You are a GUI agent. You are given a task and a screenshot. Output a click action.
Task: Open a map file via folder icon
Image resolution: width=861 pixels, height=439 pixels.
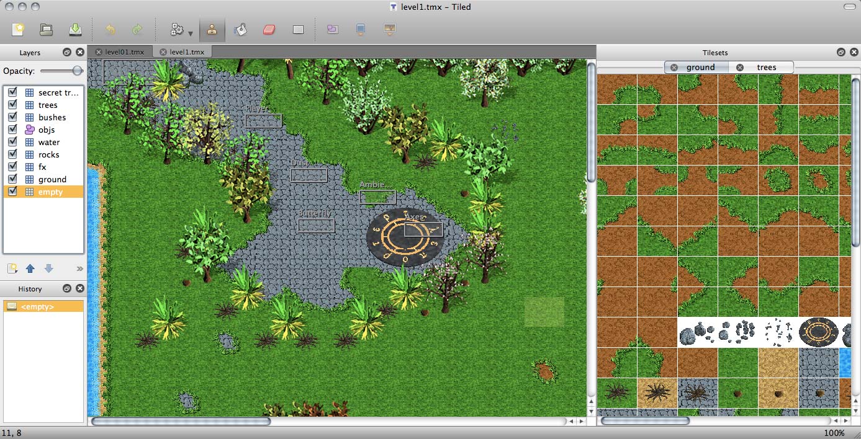tap(47, 29)
